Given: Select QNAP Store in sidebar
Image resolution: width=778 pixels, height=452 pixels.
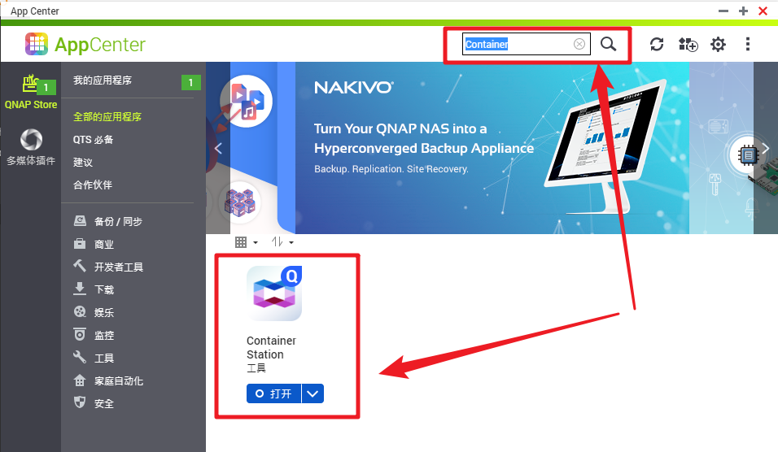Looking at the screenshot, I should tap(31, 92).
